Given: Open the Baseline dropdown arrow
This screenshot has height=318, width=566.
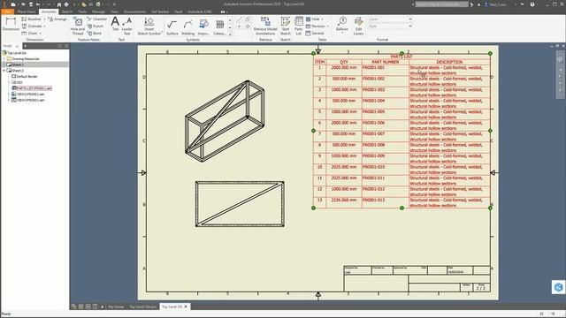Looking at the screenshot, I should [44, 19].
